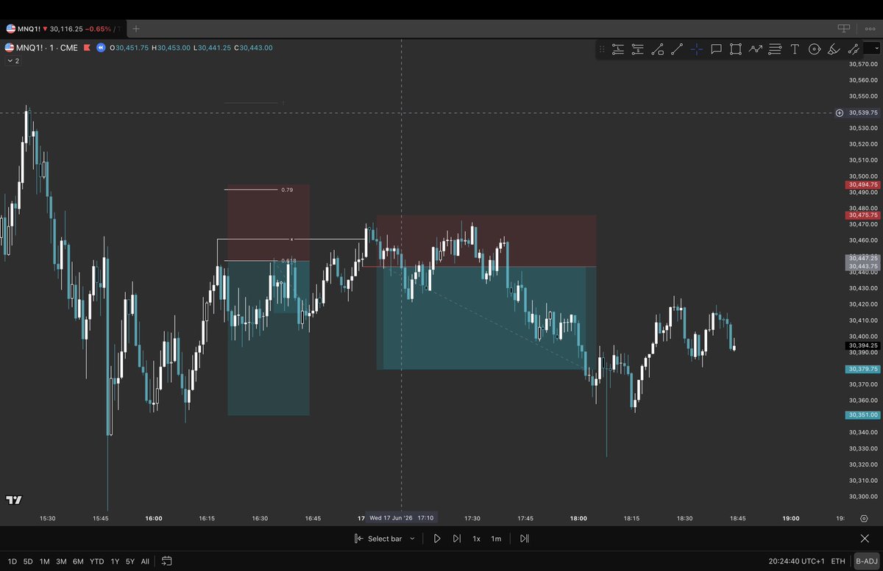Screen dimensions: 883x571
Task: Change replay update interval 1m
Action: click(496, 539)
